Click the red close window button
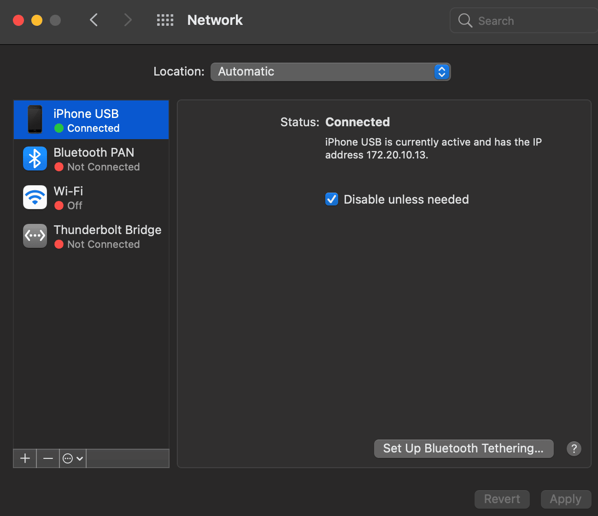 click(x=18, y=20)
